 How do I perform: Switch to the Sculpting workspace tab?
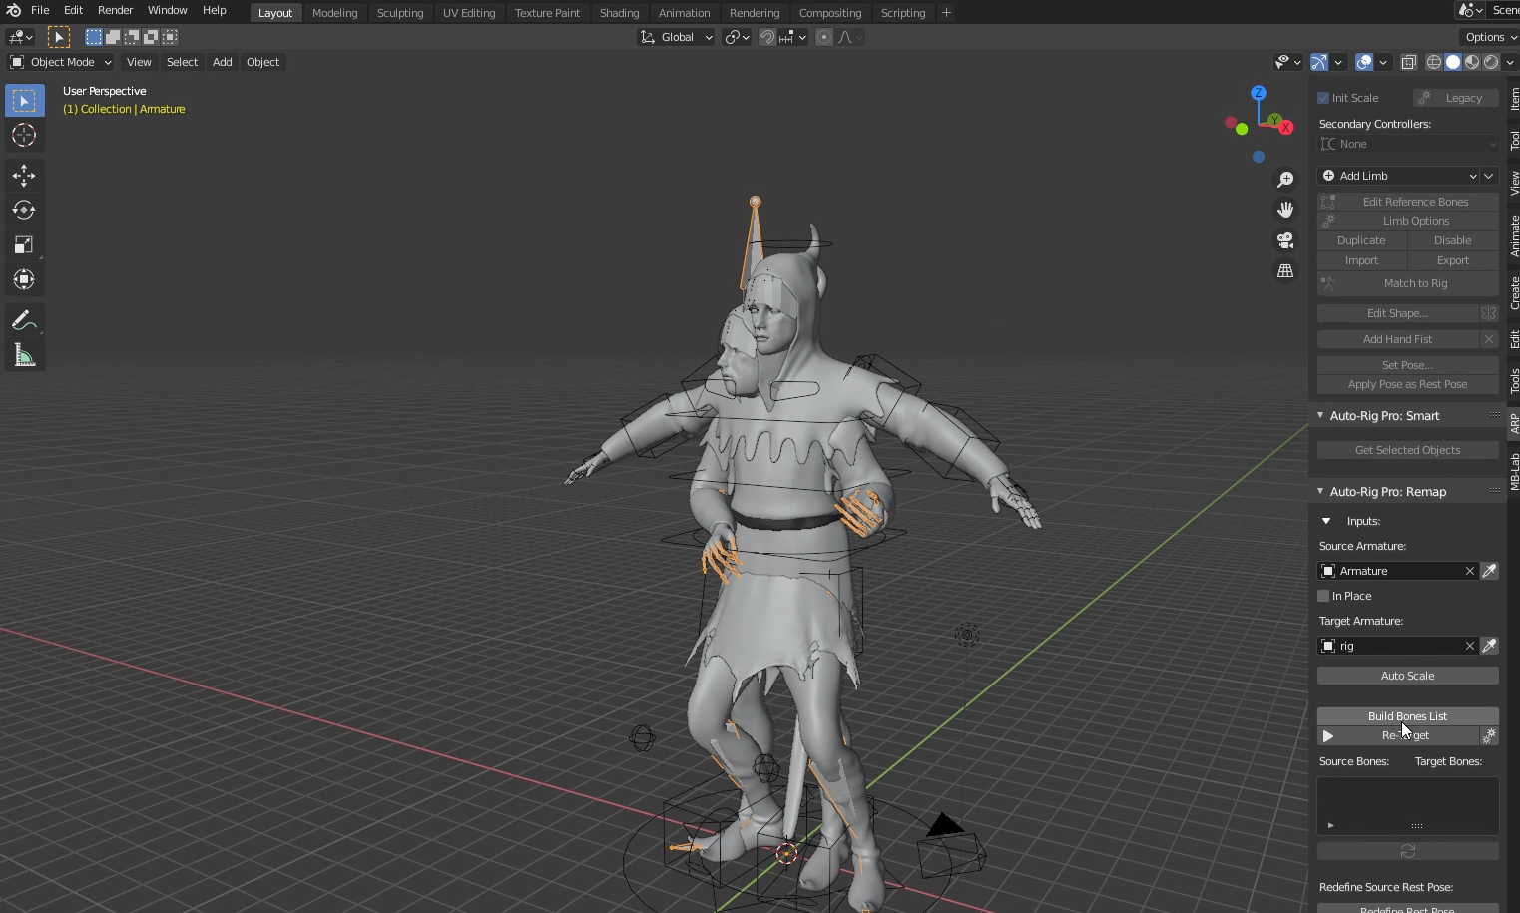[400, 13]
